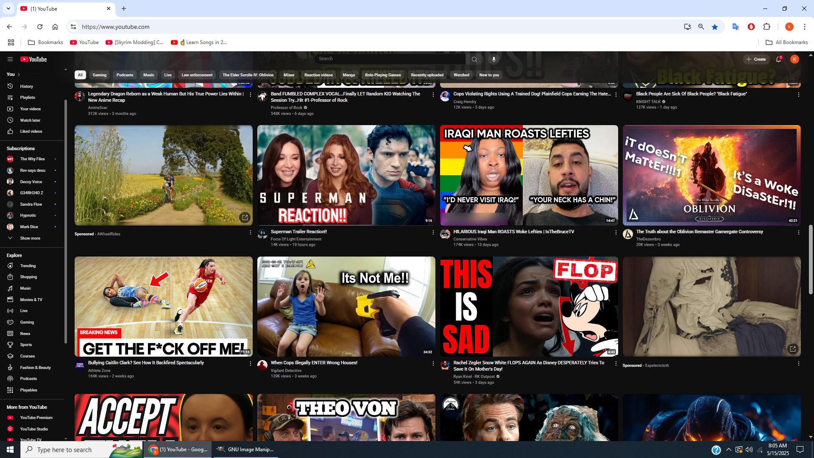Start voice search with microphone icon
814x458 pixels.
pyautogui.click(x=493, y=59)
